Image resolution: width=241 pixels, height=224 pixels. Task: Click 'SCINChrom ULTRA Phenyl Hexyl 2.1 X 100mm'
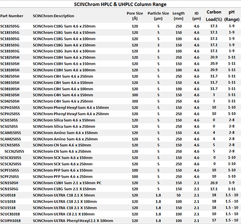tap(73, 220)
